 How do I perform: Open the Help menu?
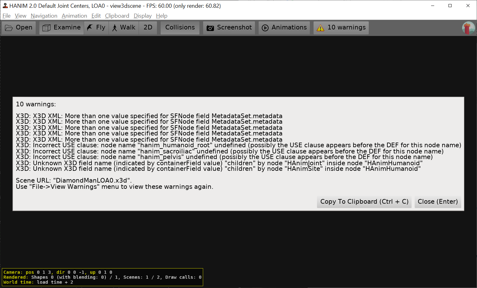(x=162, y=16)
